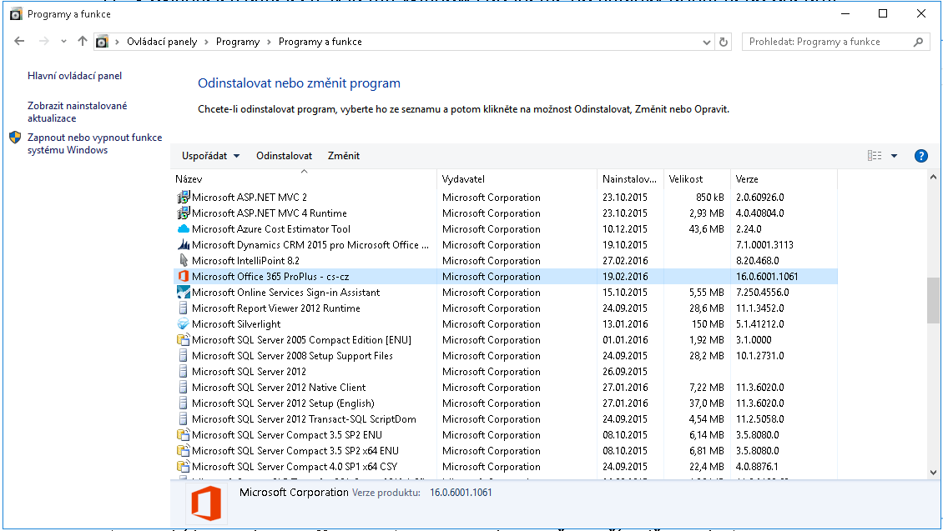The height and width of the screenshot is (531, 943).
Task: Expand the chevron after Programy breadcrumb
Action: pyautogui.click(x=269, y=42)
